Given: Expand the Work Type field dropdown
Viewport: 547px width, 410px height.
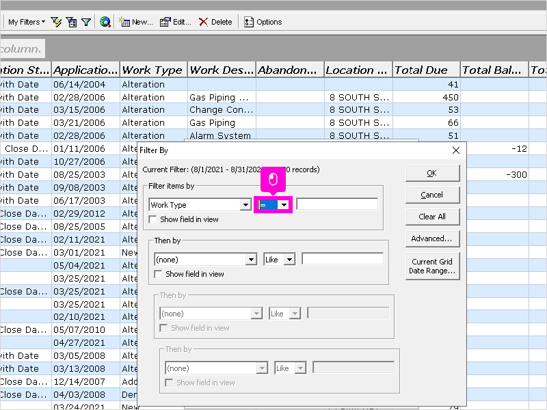Looking at the screenshot, I should pos(245,204).
